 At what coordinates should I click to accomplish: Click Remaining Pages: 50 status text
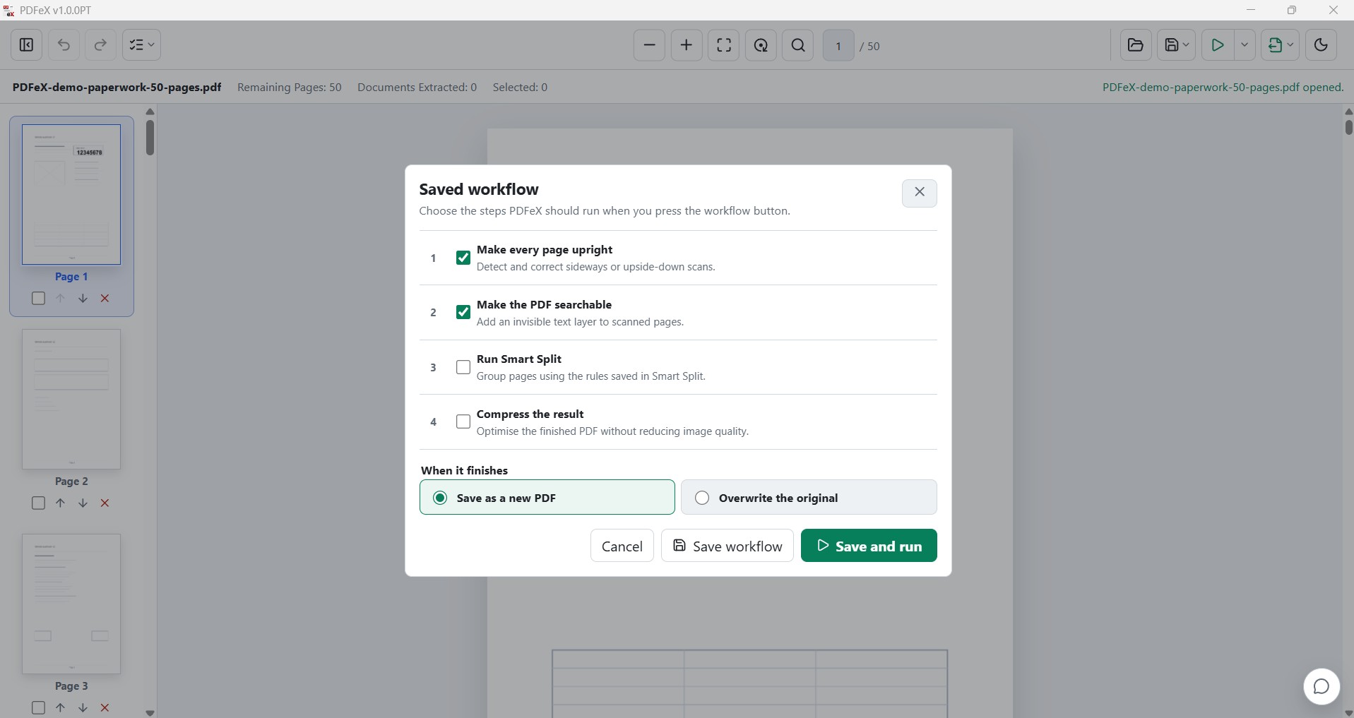290,88
